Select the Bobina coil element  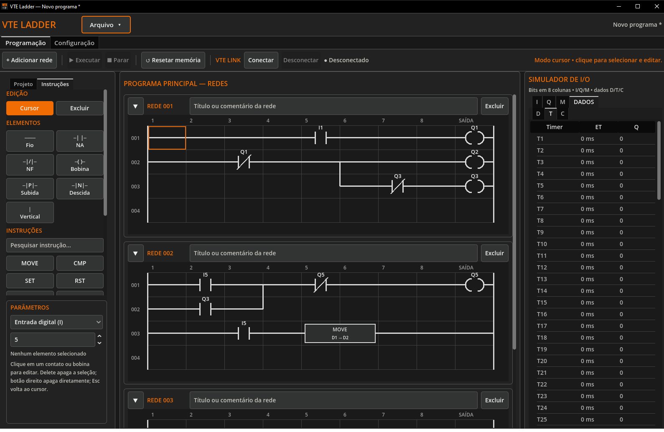80,165
